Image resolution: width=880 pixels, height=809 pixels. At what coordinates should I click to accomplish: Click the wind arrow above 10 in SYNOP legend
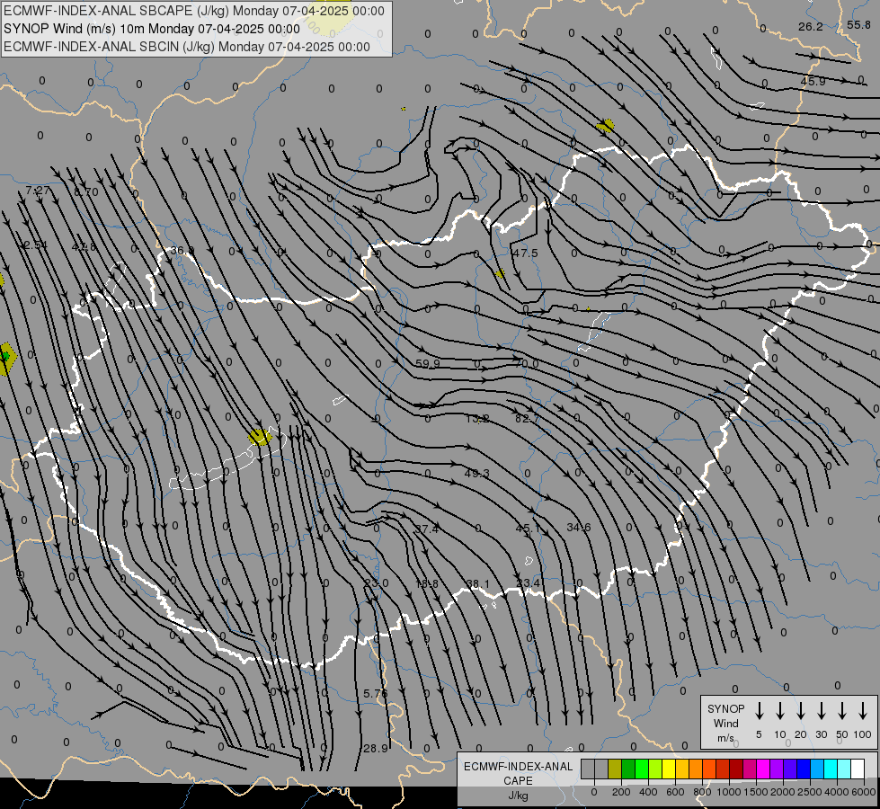[779, 711]
